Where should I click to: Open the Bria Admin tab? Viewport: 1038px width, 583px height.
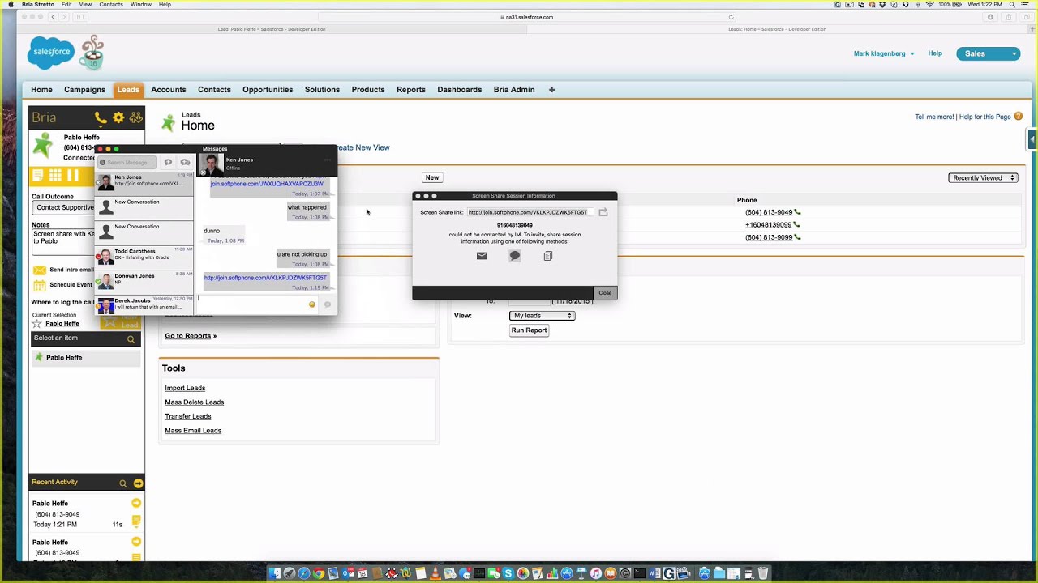click(x=514, y=90)
